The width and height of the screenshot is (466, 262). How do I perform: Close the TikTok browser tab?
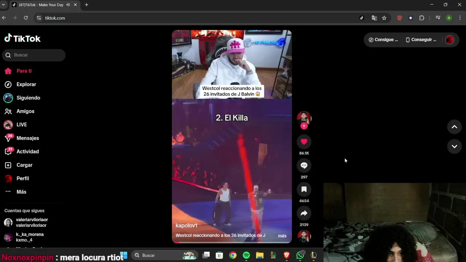click(75, 5)
